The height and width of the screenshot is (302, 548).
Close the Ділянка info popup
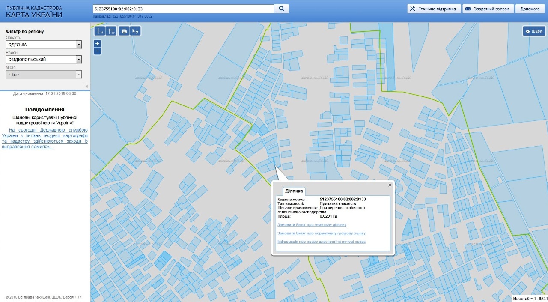pyautogui.click(x=390, y=185)
